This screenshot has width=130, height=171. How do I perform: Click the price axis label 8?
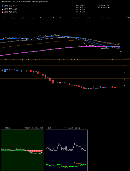[124, 60]
